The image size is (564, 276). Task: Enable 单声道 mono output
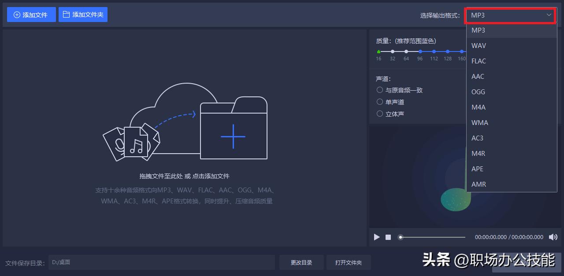click(x=379, y=102)
